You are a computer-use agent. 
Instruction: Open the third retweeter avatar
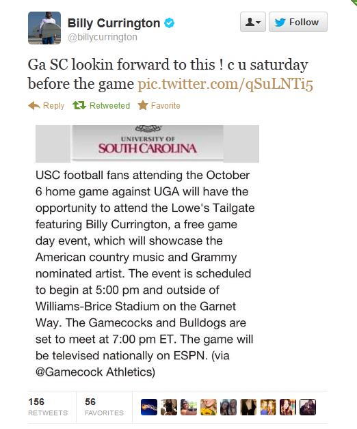[189, 407]
